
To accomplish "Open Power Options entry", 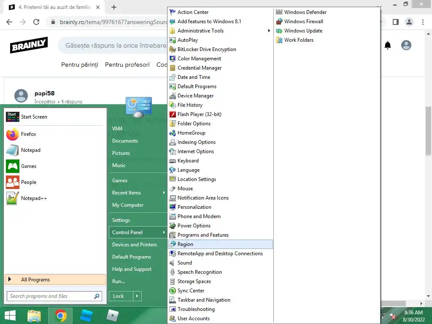I will (220, 226).
